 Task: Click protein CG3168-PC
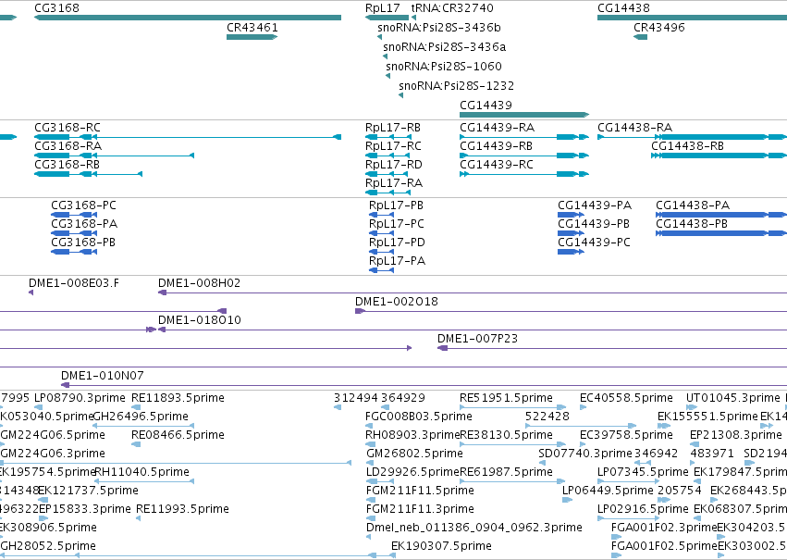tap(74, 215)
